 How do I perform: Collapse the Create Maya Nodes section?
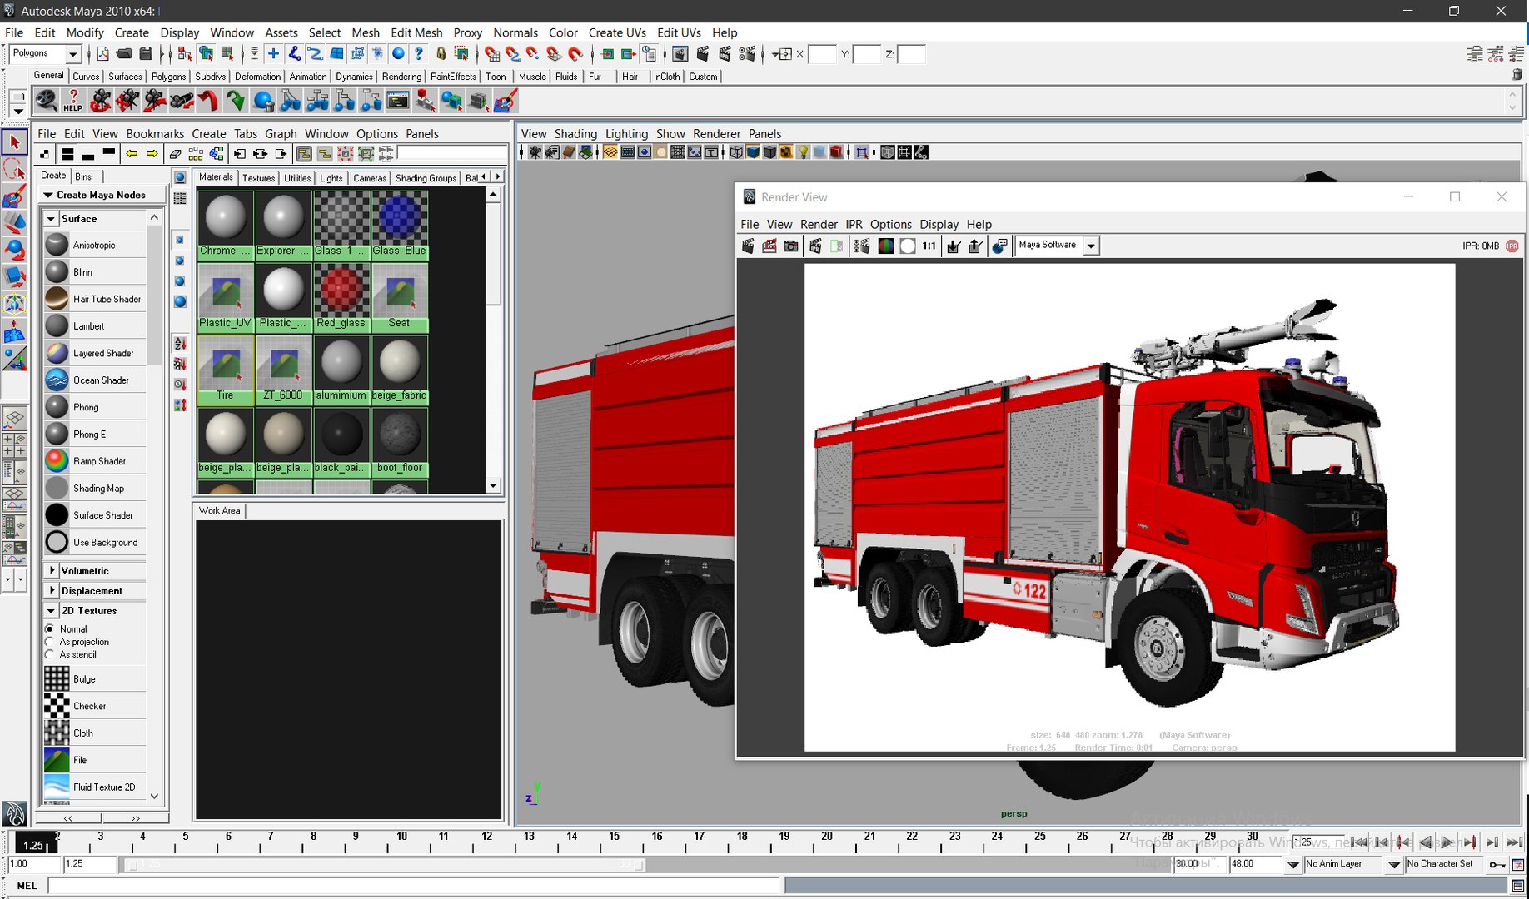pyautogui.click(x=48, y=195)
